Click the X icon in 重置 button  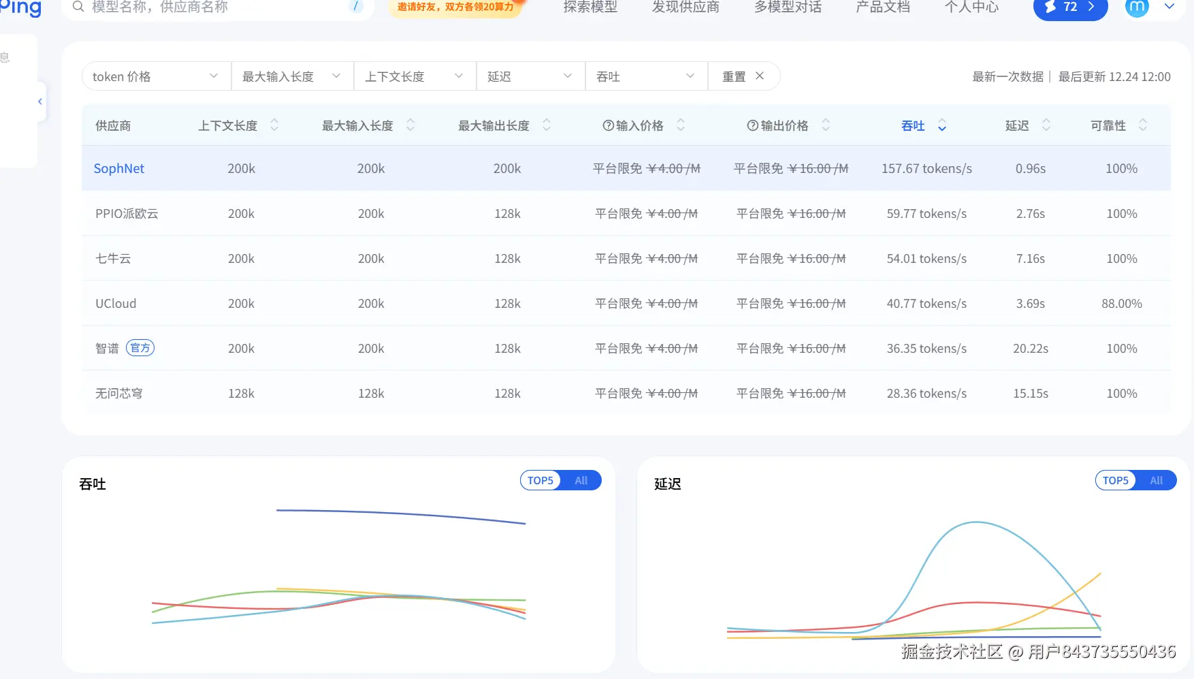[760, 76]
